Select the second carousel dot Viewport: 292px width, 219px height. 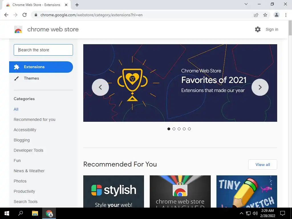coord(174,129)
